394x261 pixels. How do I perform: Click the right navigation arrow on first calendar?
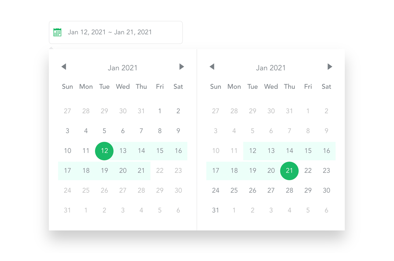pos(182,67)
